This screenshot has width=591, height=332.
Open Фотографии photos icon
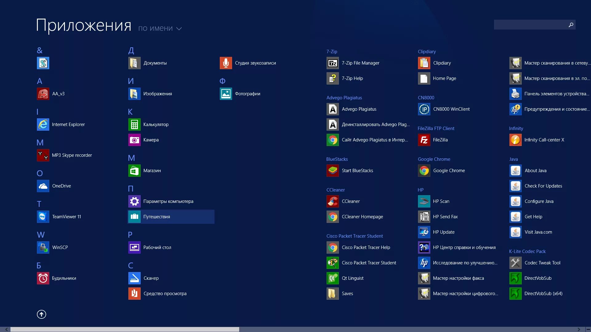pos(226,94)
